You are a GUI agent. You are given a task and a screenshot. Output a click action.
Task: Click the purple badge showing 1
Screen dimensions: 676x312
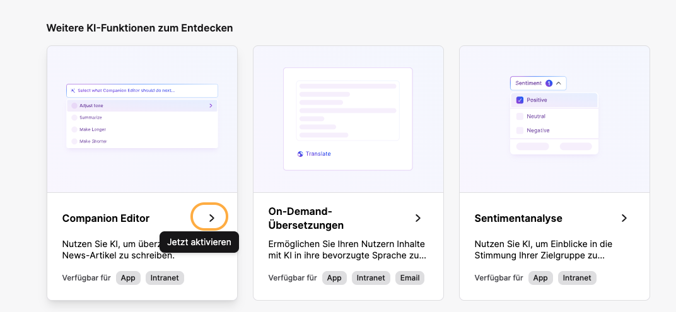(x=549, y=83)
